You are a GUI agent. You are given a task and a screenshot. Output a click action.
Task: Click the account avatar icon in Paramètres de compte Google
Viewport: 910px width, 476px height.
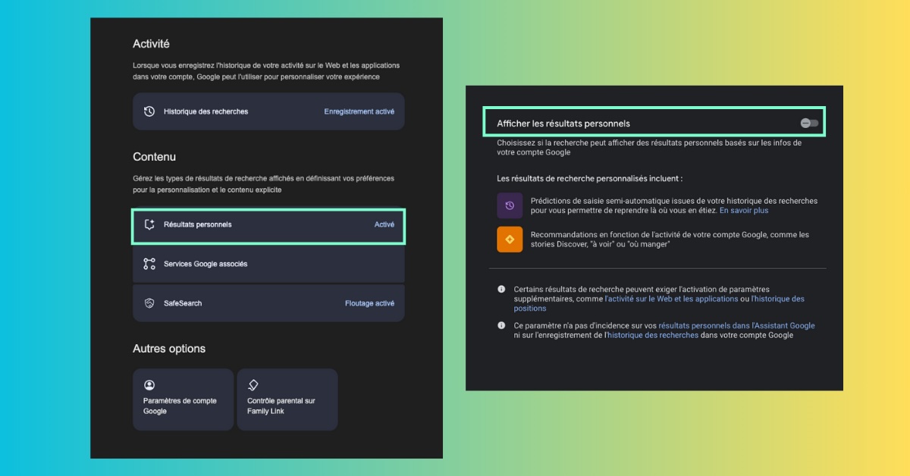pyautogui.click(x=149, y=385)
